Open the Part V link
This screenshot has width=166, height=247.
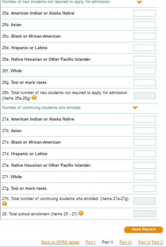point(157,242)
